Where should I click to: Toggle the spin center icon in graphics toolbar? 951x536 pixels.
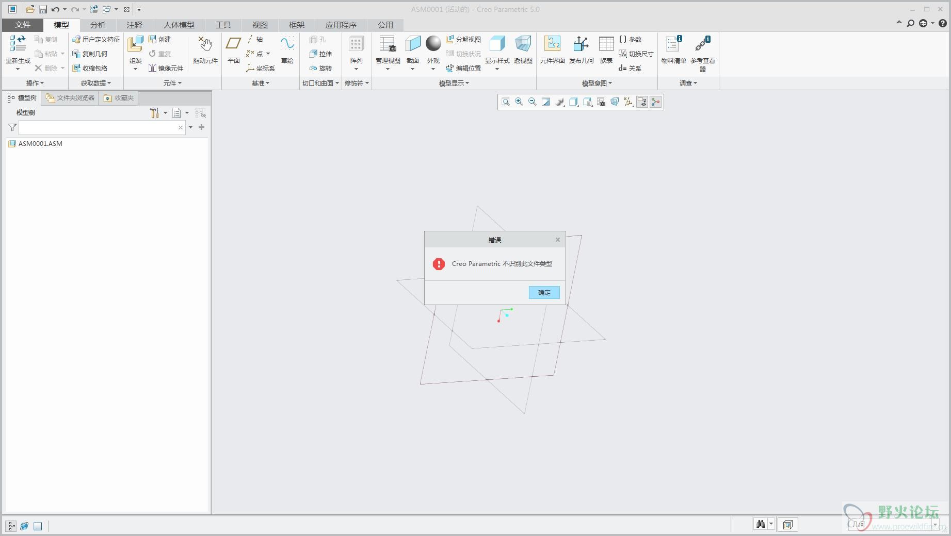(x=655, y=102)
